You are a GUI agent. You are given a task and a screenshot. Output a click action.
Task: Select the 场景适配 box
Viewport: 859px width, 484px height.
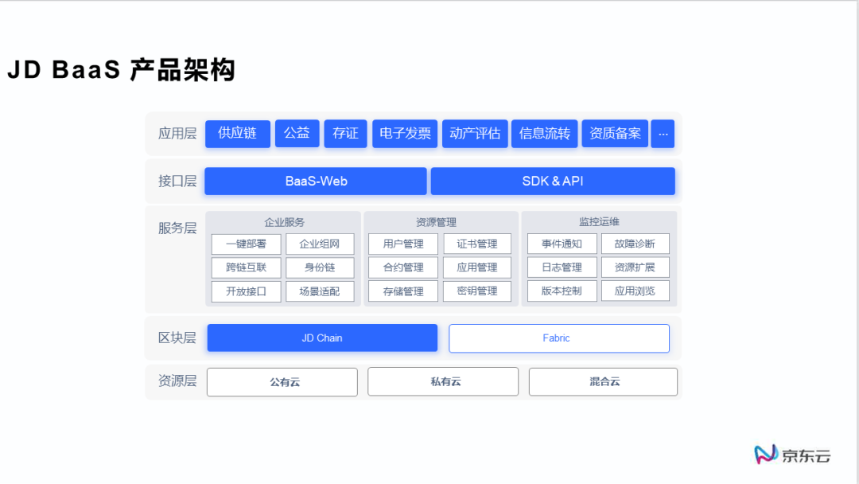320,291
